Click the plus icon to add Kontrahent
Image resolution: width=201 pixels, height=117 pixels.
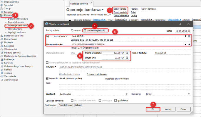point(185,36)
